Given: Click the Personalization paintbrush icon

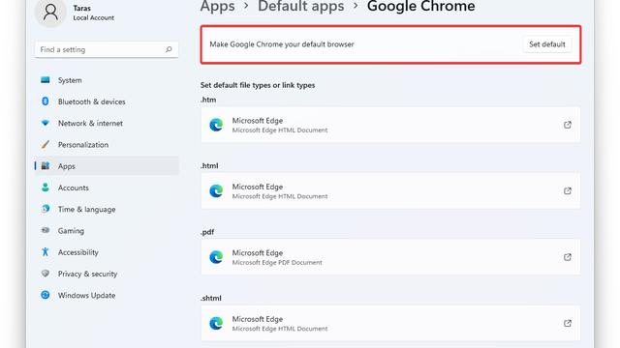Looking at the screenshot, I should pos(46,144).
